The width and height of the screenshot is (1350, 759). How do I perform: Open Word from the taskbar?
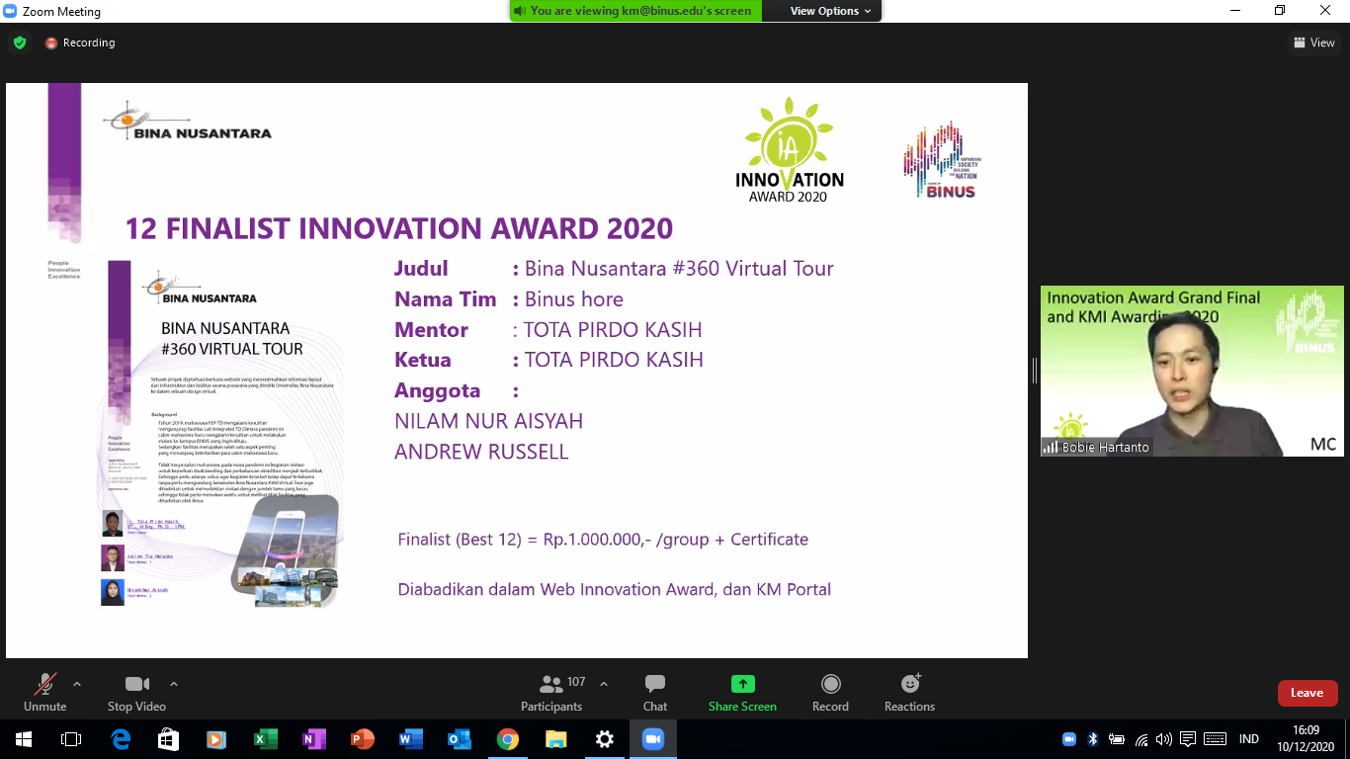pos(411,739)
